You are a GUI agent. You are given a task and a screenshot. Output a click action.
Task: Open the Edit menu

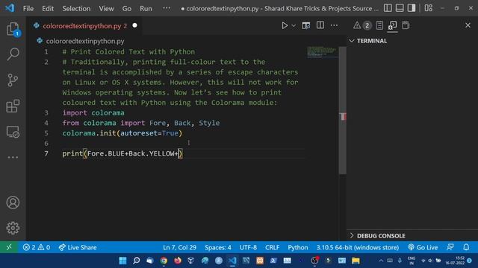point(48,8)
